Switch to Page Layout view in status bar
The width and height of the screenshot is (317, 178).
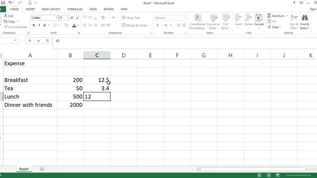pyautogui.click(x=269, y=175)
